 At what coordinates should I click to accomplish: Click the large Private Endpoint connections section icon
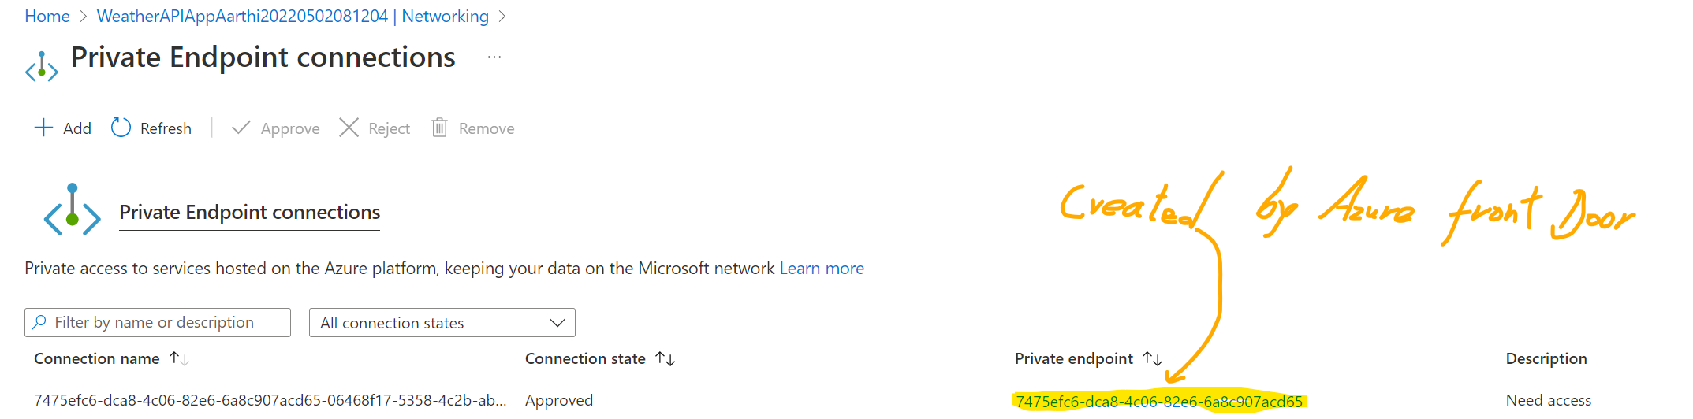point(72,210)
